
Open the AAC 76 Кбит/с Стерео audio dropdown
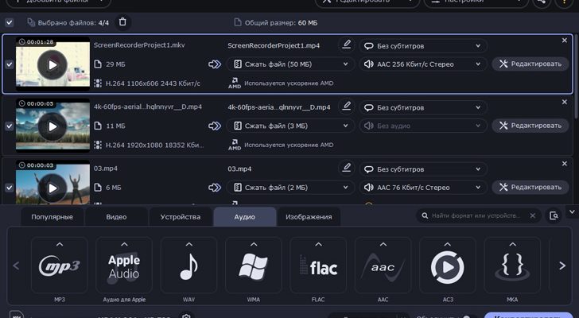pos(423,188)
